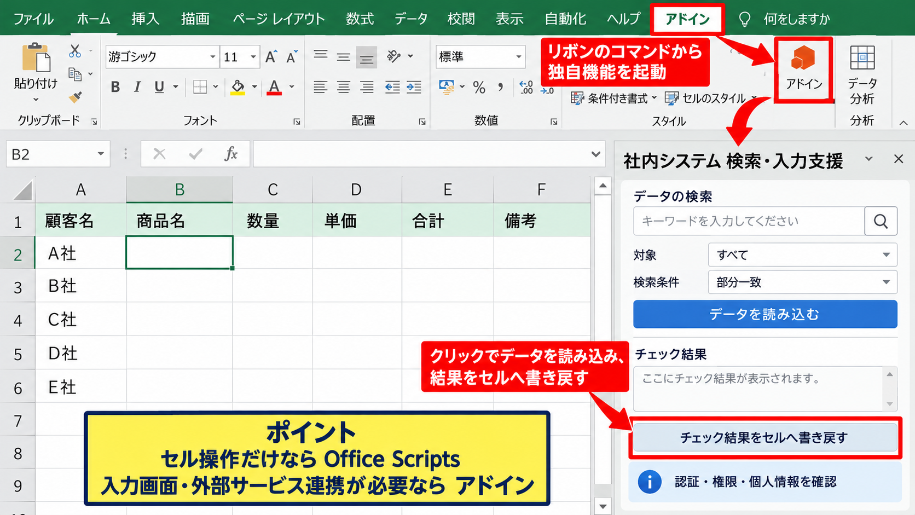This screenshot has height=515, width=915.
Task: Click the keyword search input field
Action: point(749,221)
